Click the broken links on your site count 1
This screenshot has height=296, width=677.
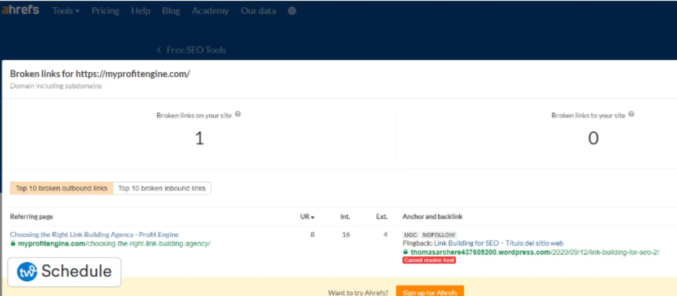pos(199,138)
